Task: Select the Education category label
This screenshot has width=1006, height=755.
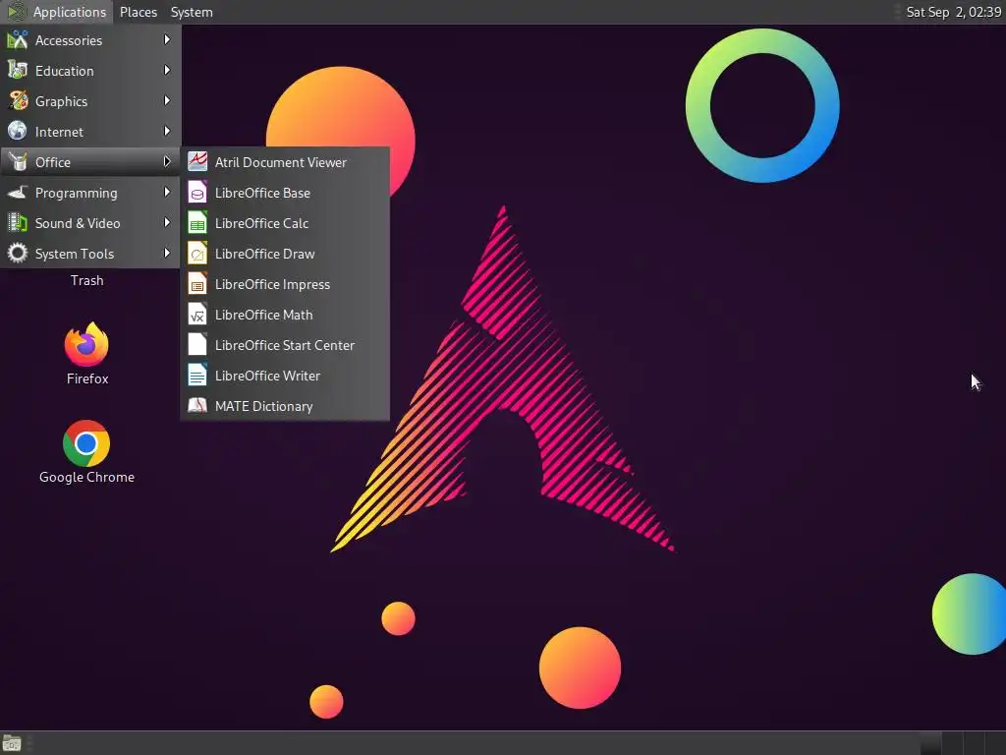Action: click(x=64, y=71)
